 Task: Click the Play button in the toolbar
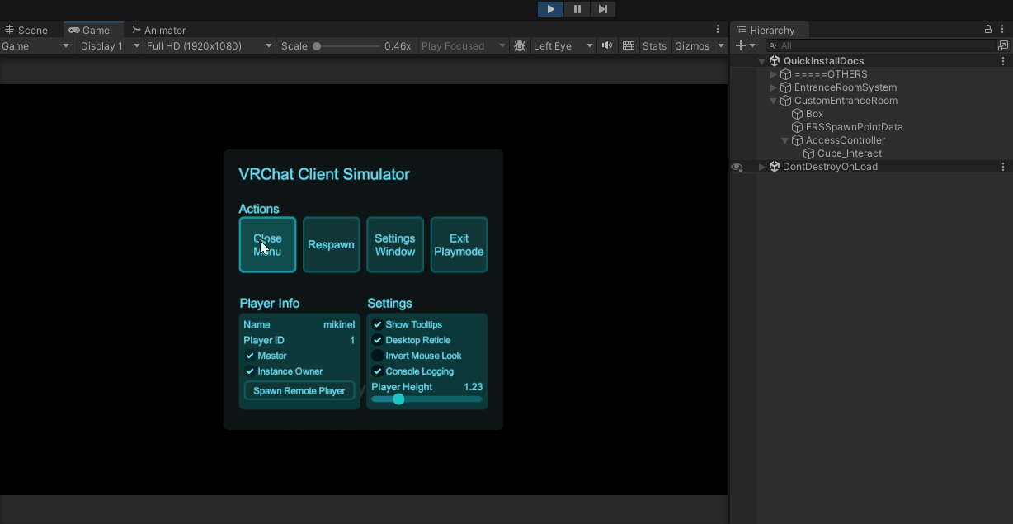550,9
